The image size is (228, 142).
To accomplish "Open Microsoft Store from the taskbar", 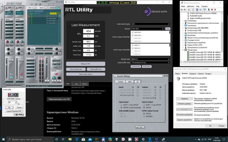I will click(83, 139).
